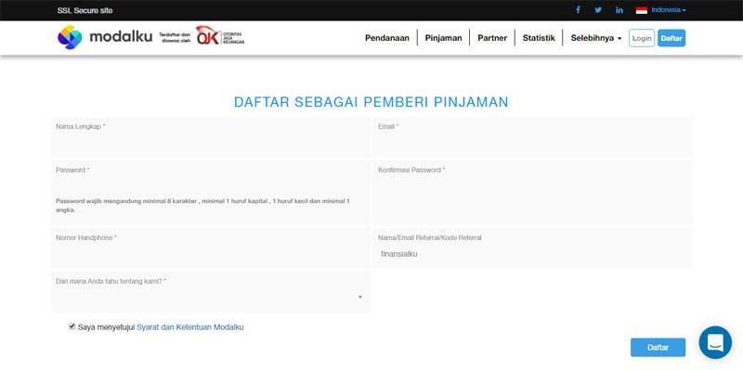Focus the Email input field

(x=532, y=136)
